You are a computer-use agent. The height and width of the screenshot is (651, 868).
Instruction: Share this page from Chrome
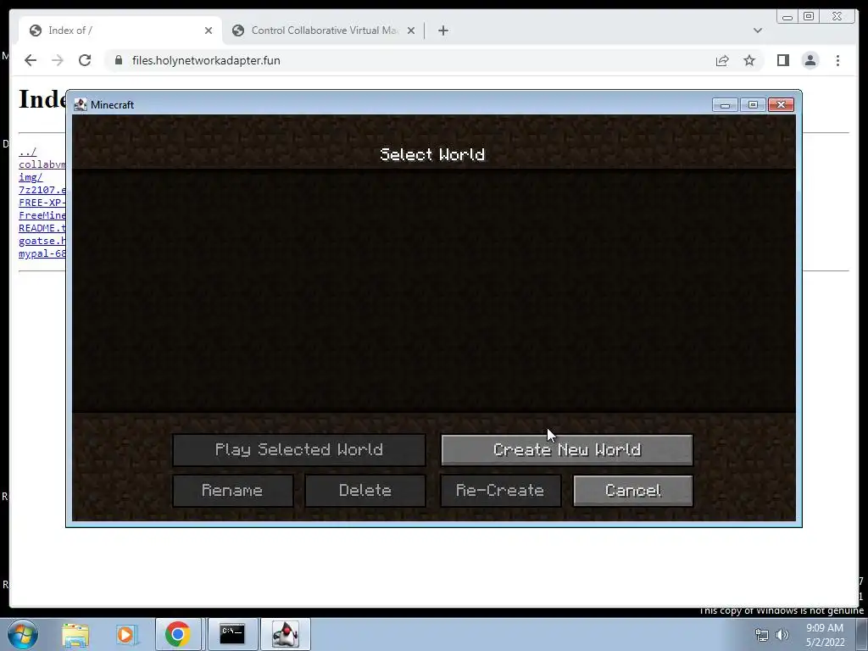[722, 60]
